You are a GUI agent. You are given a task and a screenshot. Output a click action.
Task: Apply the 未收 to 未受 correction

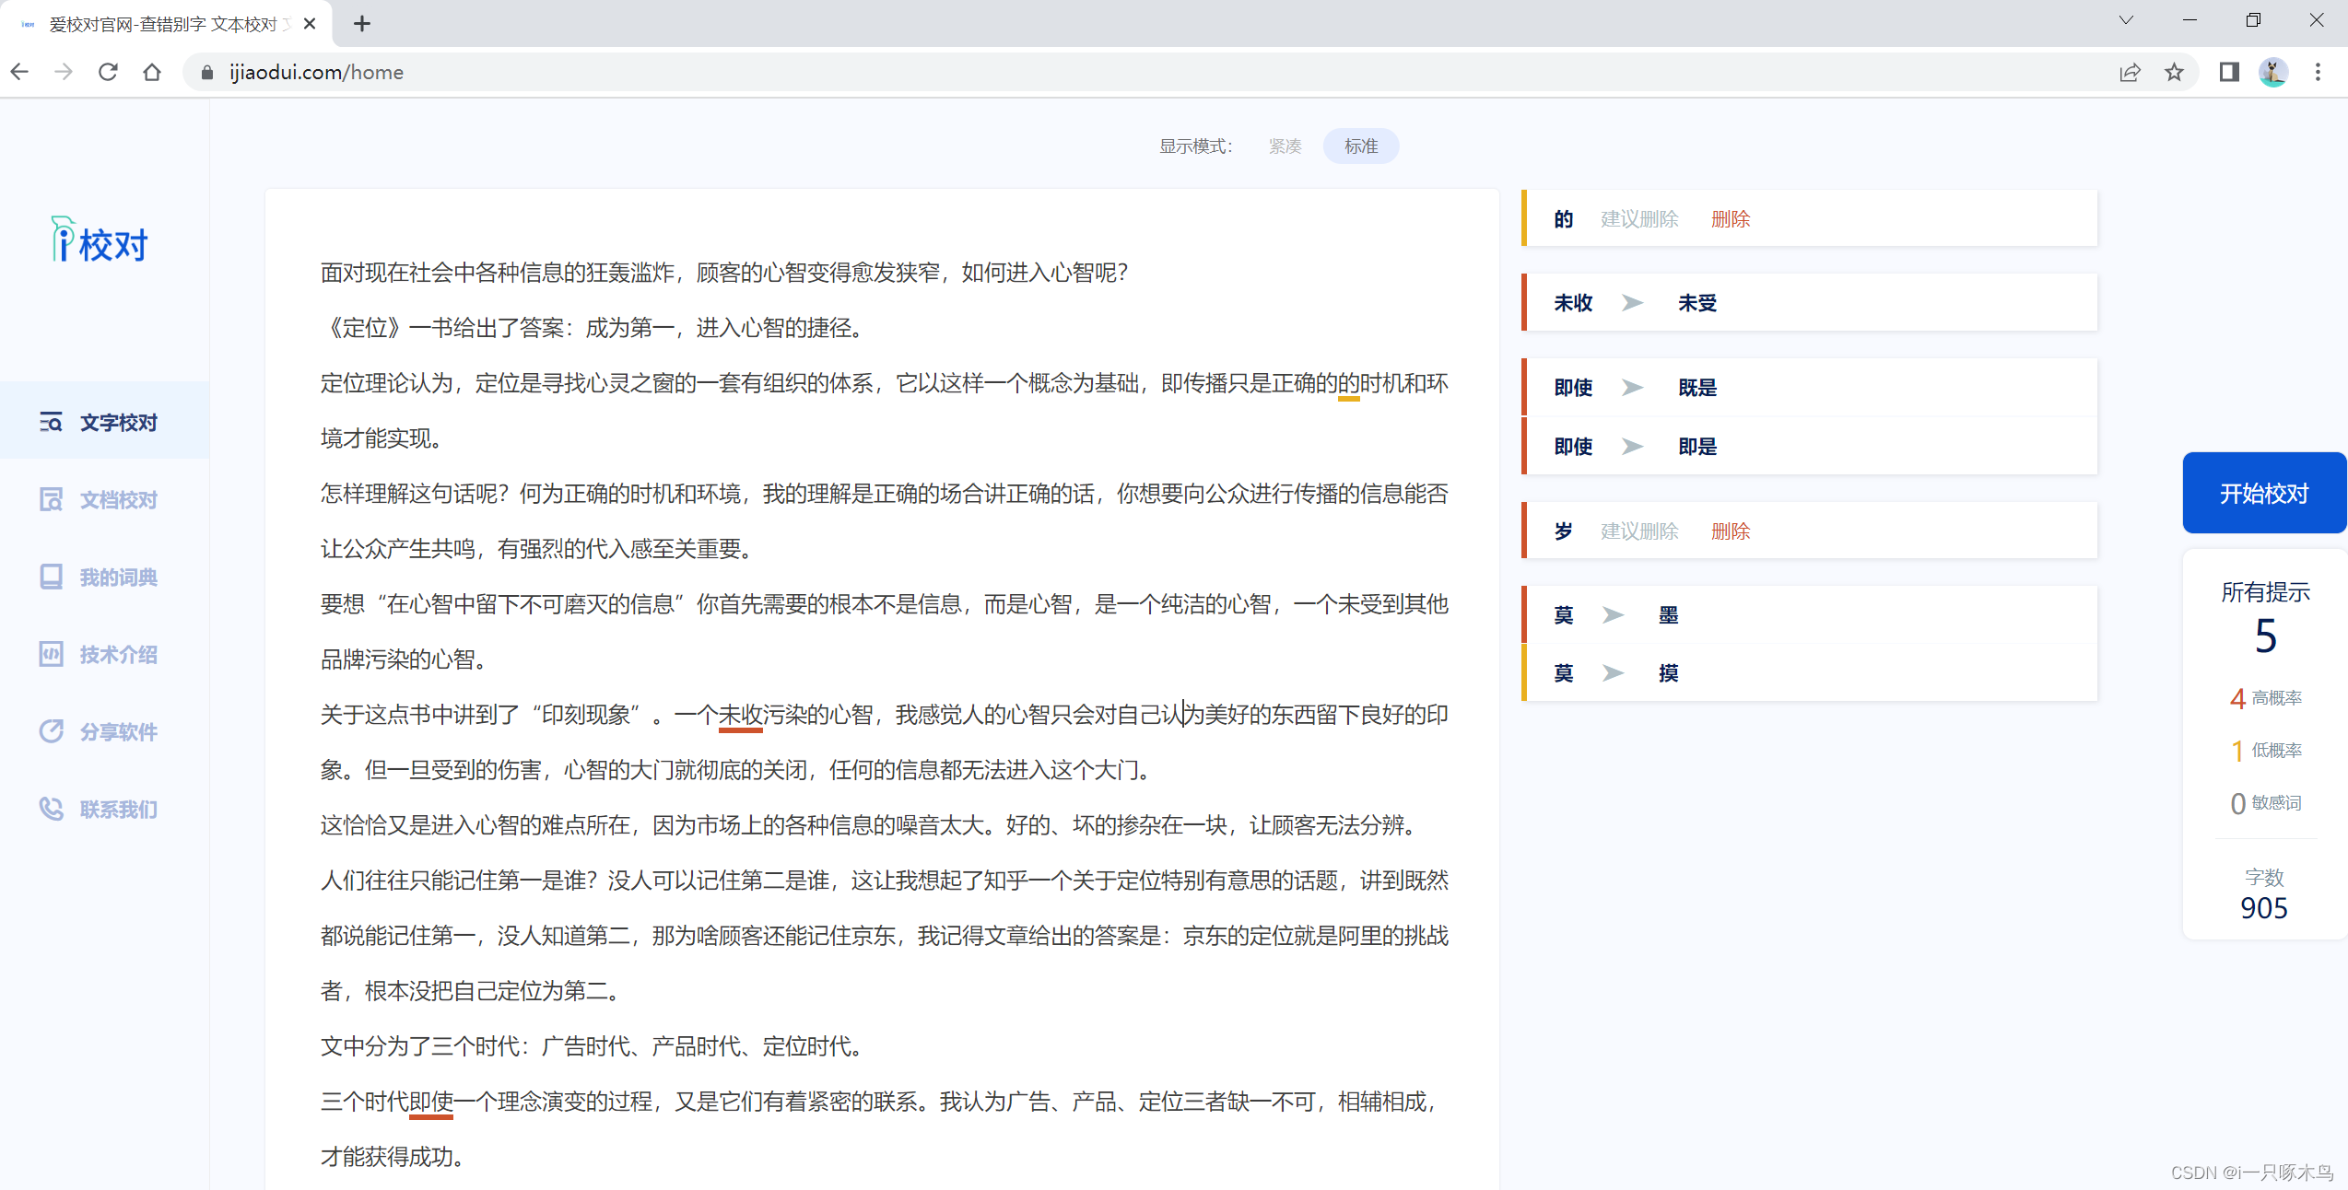click(1696, 303)
